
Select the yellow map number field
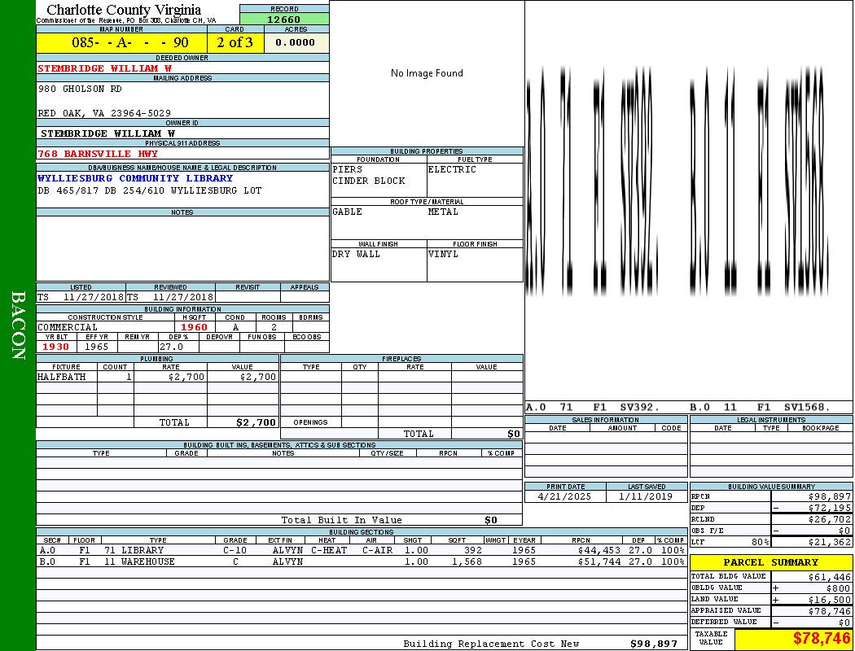[x=121, y=42]
